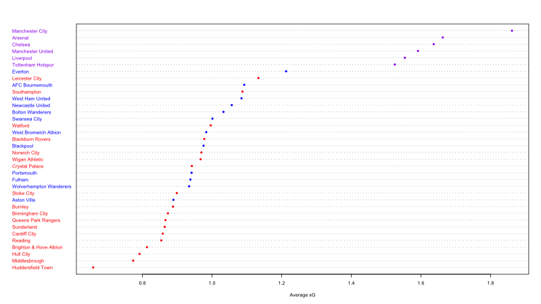The image size is (541, 304).
Task: Select the Watford label
Action: pos(21,126)
